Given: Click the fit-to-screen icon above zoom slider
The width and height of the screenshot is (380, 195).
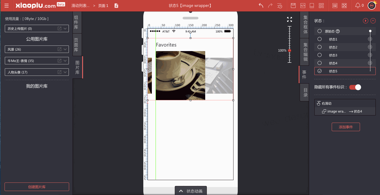Looking at the screenshot, I should point(290,19).
